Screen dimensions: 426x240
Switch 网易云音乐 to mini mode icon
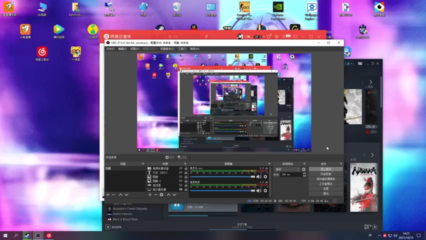pos(296,36)
